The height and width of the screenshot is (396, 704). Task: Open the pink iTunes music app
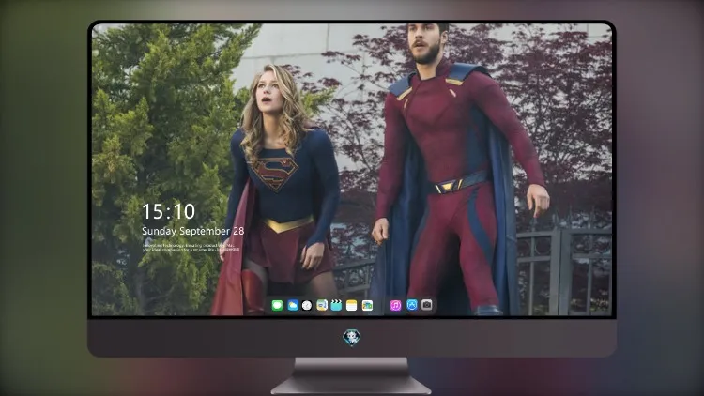395,305
